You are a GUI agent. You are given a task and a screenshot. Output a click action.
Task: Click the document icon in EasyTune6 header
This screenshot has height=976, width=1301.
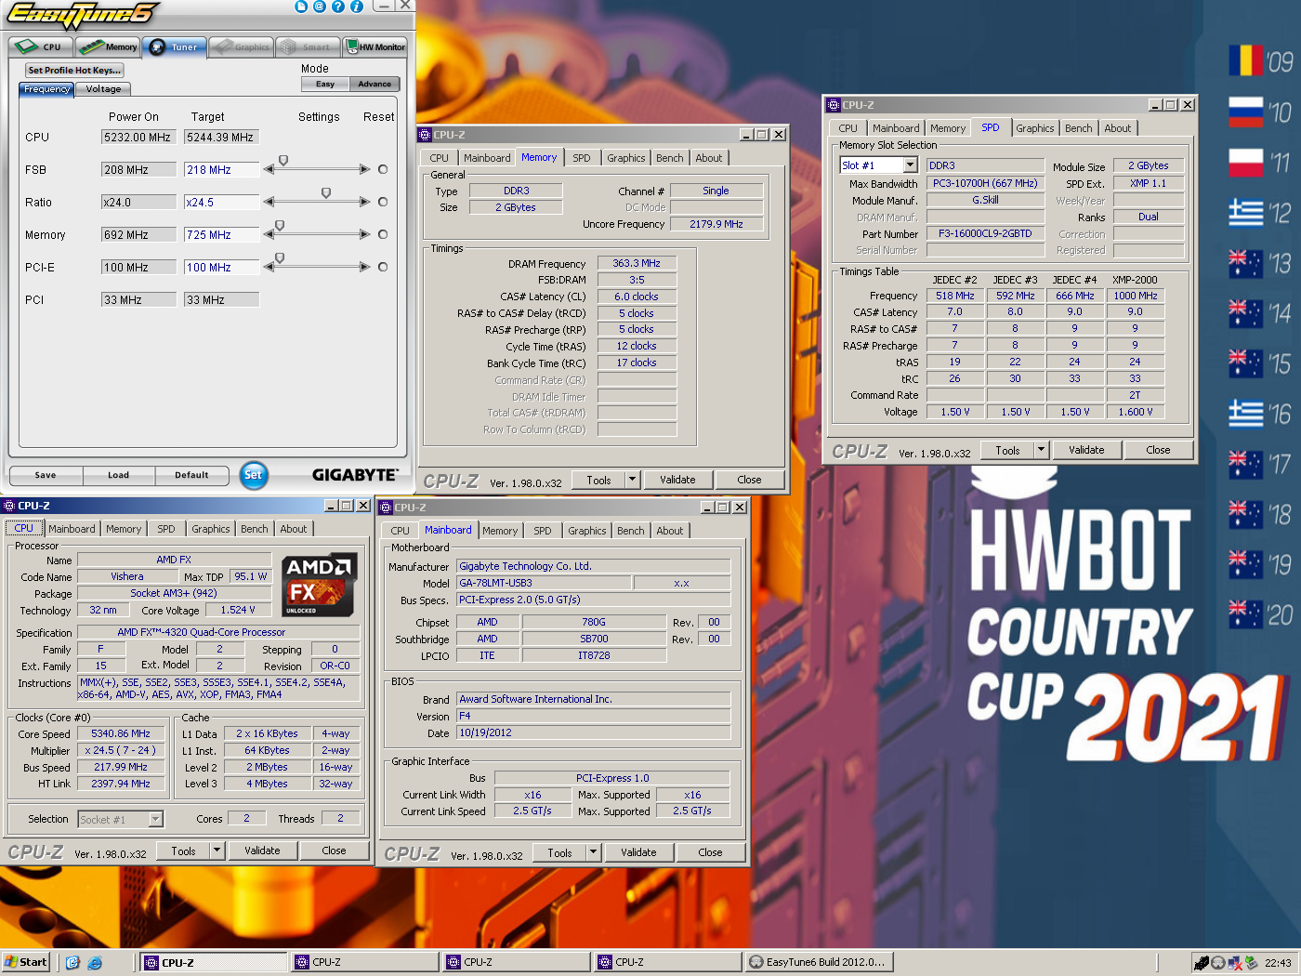pos(300,7)
